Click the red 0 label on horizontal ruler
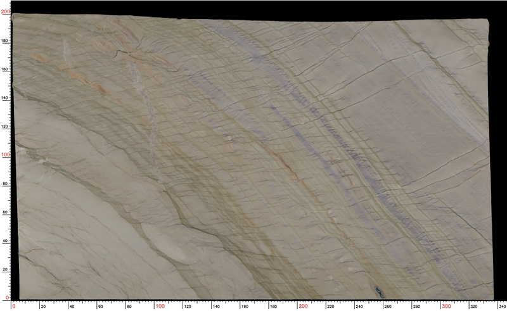The width and height of the screenshot is (507, 311). pos(14,306)
